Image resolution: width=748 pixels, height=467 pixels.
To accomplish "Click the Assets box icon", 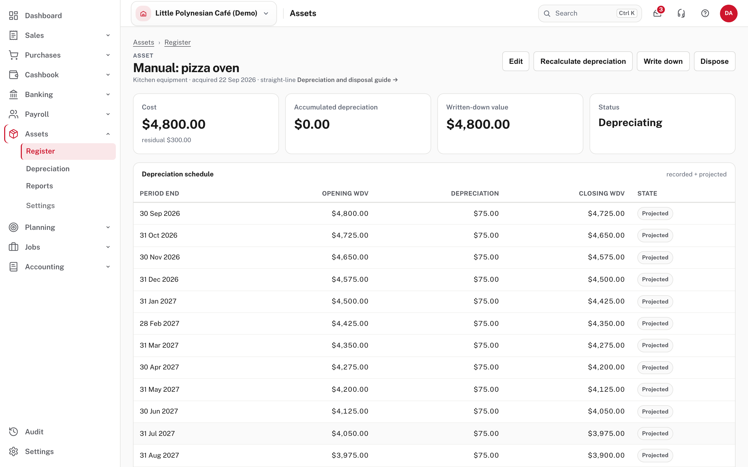I will 13,134.
